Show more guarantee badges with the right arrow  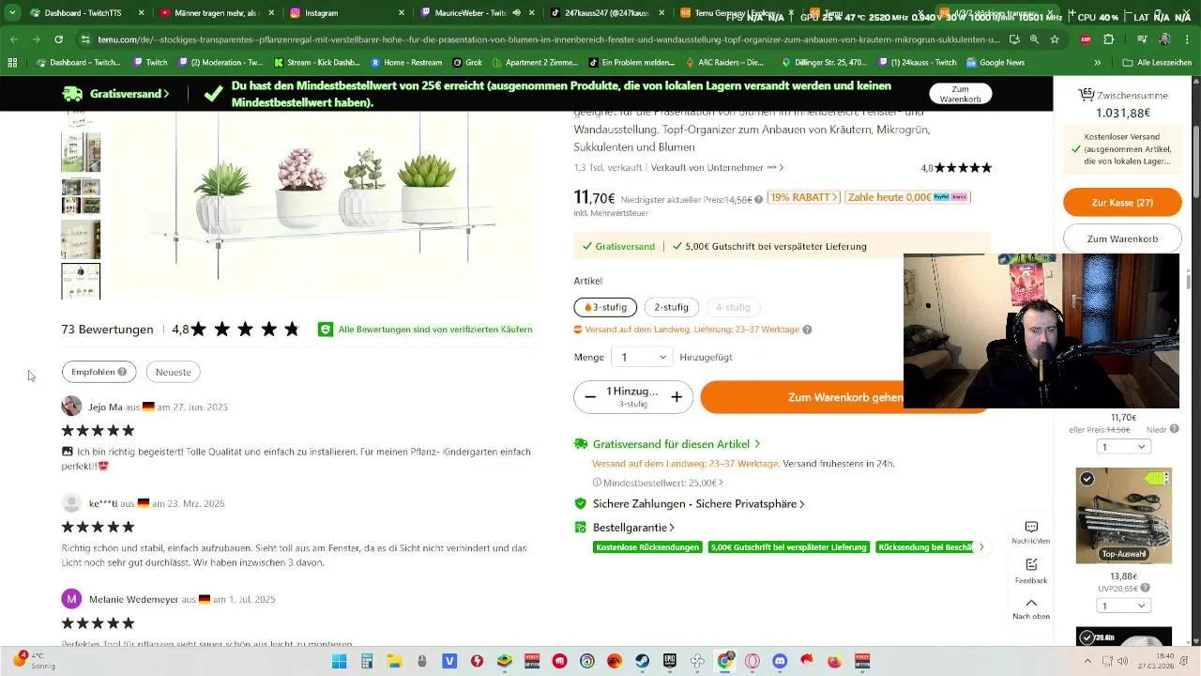pyautogui.click(x=981, y=546)
